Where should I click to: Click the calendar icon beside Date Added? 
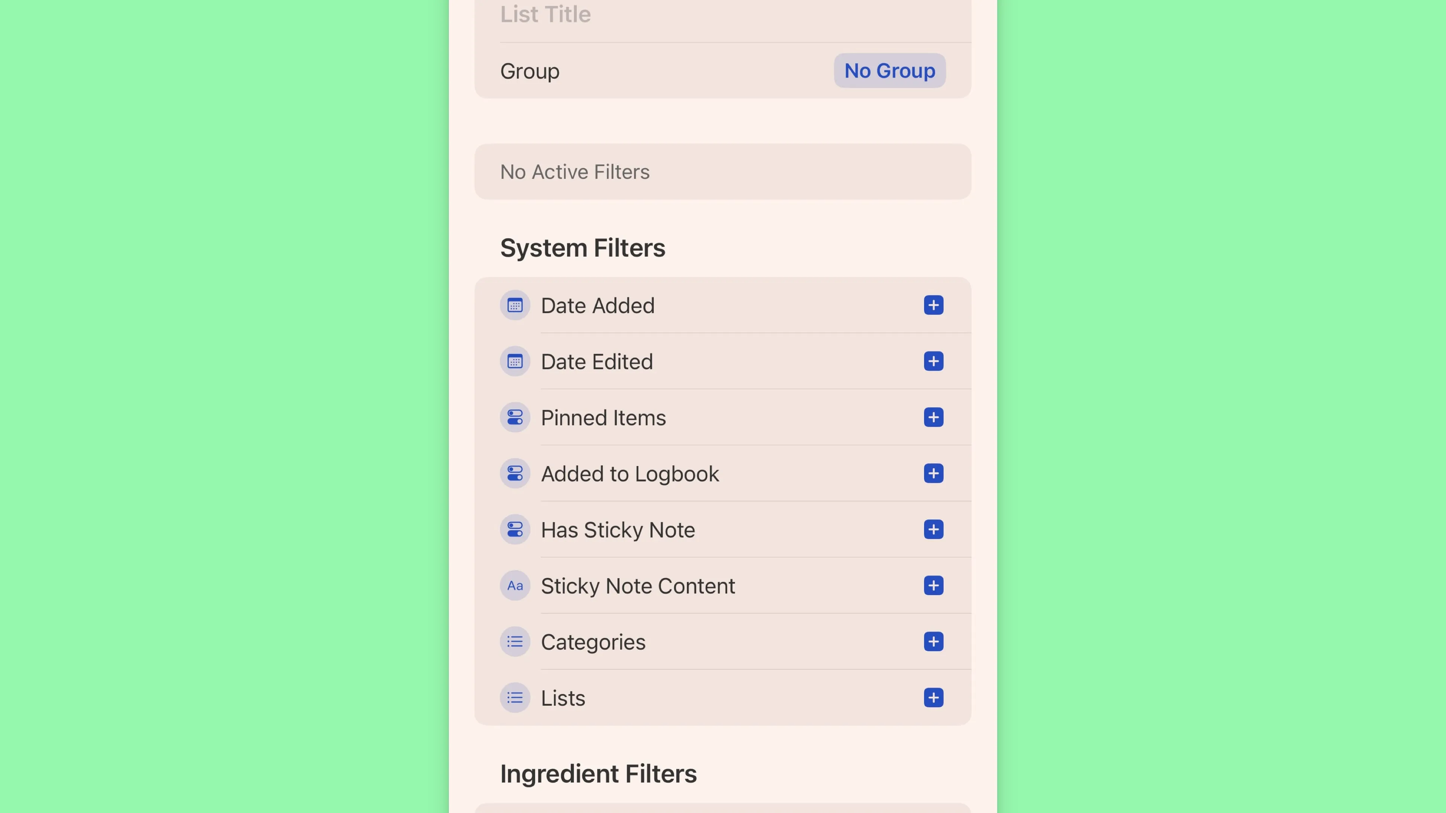tap(515, 305)
